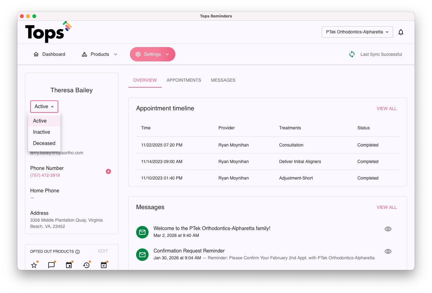
Task: Click the sync status icon
Action: coord(352,54)
